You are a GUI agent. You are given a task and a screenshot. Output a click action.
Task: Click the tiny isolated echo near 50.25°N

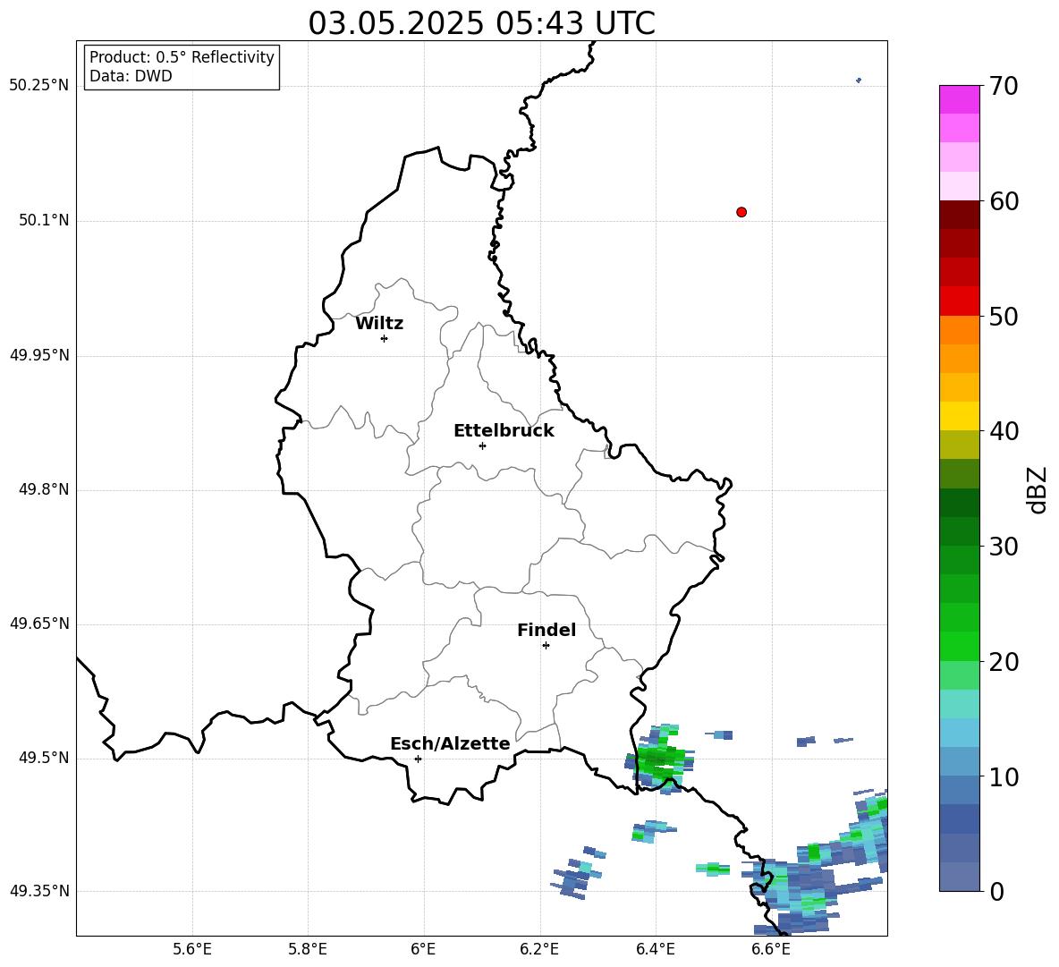click(859, 81)
